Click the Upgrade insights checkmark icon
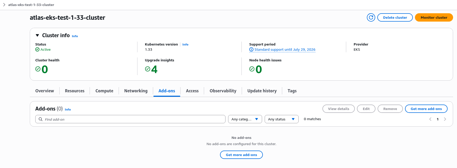The height and width of the screenshot is (168, 457). [x=148, y=69]
